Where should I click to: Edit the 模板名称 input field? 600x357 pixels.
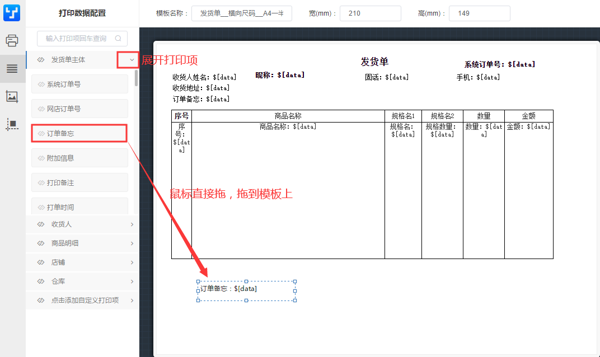241,13
